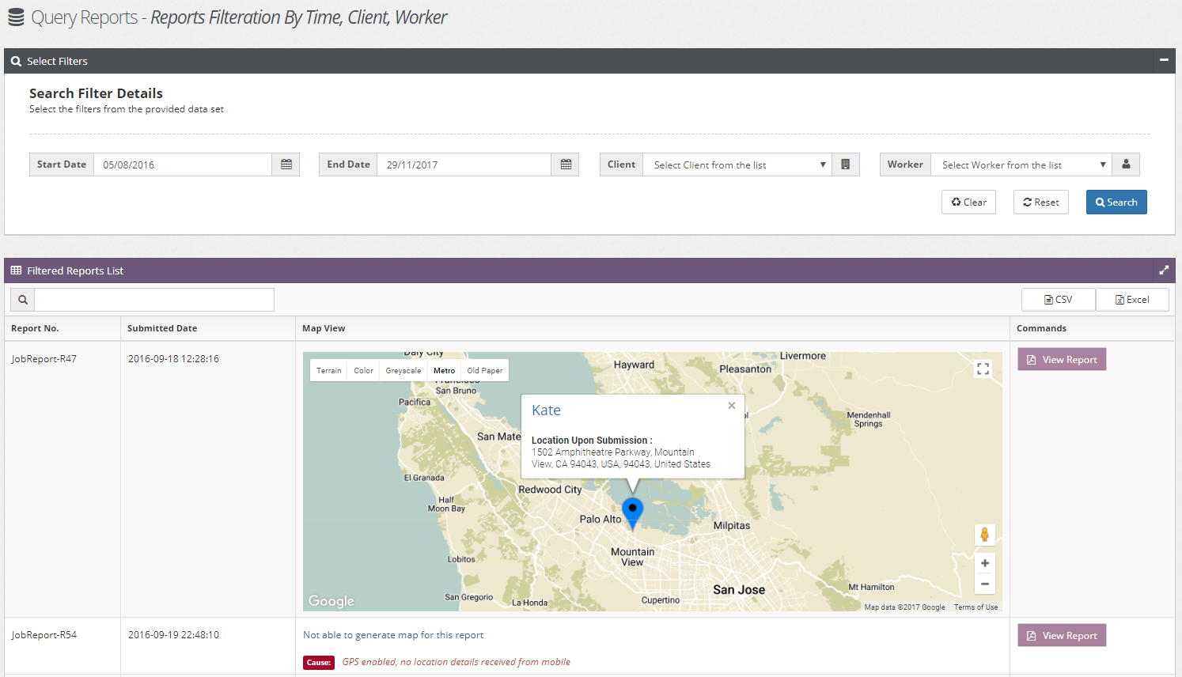
Task: Click the database icon next to Query Reports title
Action: pyautogui.click(x=16, y=17)
